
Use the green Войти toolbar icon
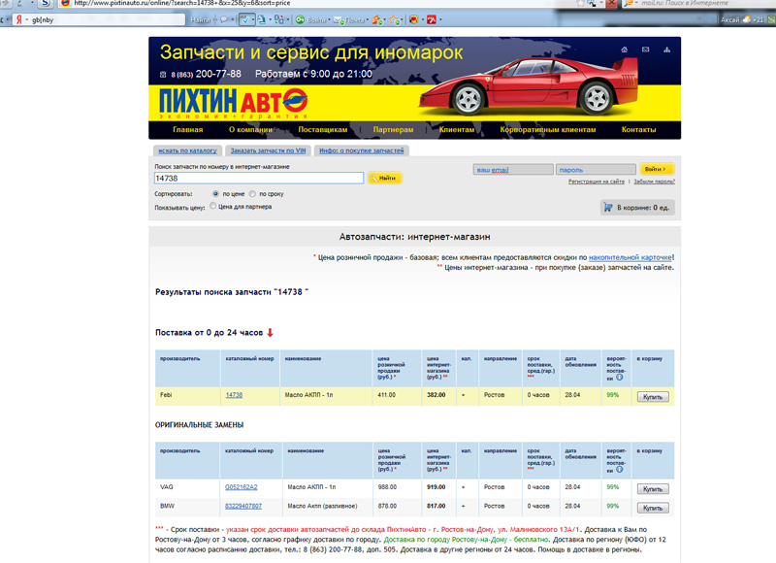tap(300, 19)
